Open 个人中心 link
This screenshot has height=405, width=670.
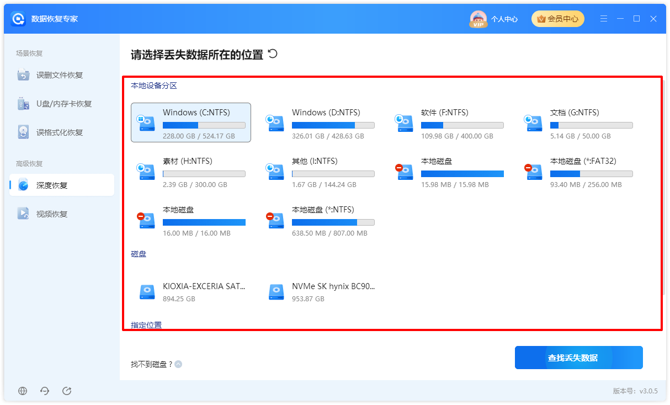click(504, 19)
